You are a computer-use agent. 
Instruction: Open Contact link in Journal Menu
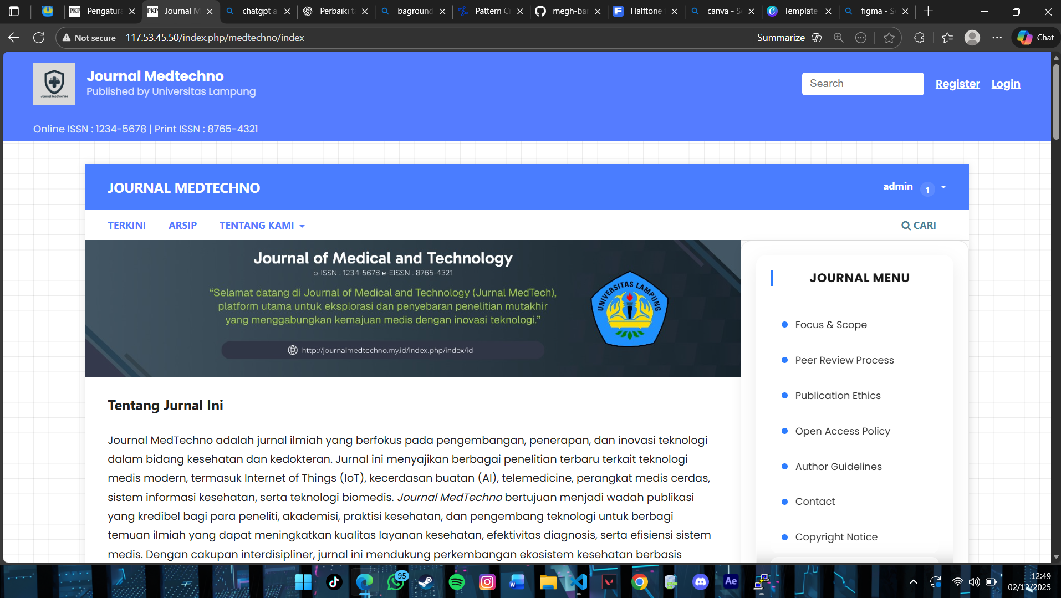point(815,502)
